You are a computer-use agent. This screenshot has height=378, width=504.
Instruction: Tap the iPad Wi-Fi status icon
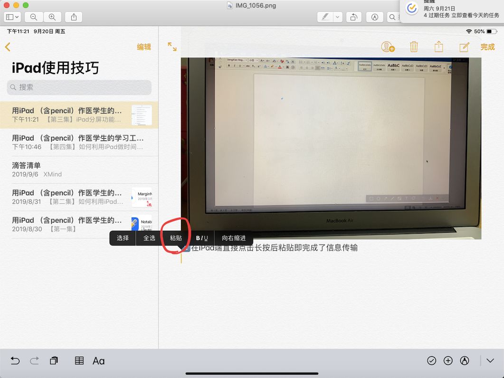(469, 31)
